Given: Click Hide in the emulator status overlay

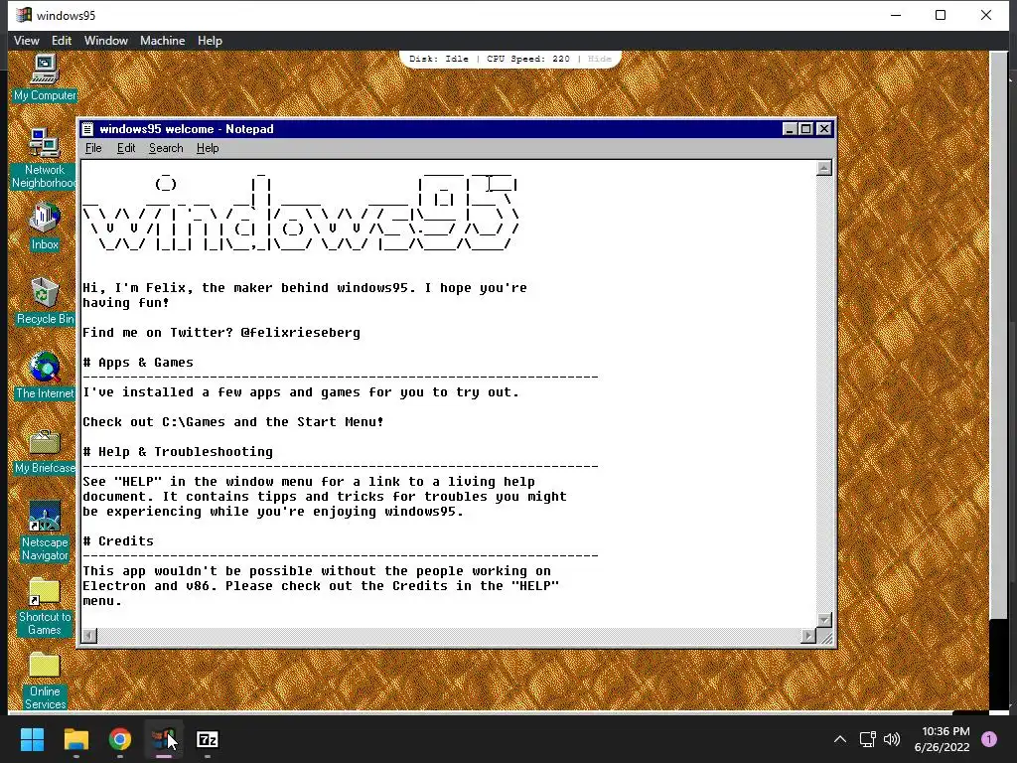Looking at the screenshot, I should 599,59.
